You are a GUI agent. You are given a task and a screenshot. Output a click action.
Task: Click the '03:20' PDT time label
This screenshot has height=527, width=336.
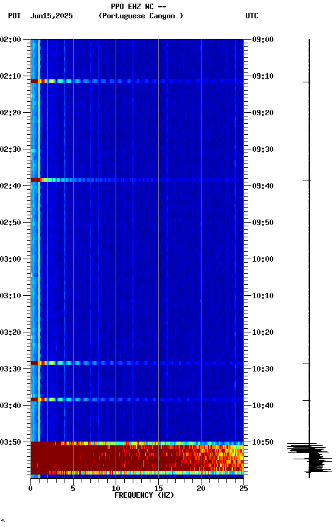point(10,332)
